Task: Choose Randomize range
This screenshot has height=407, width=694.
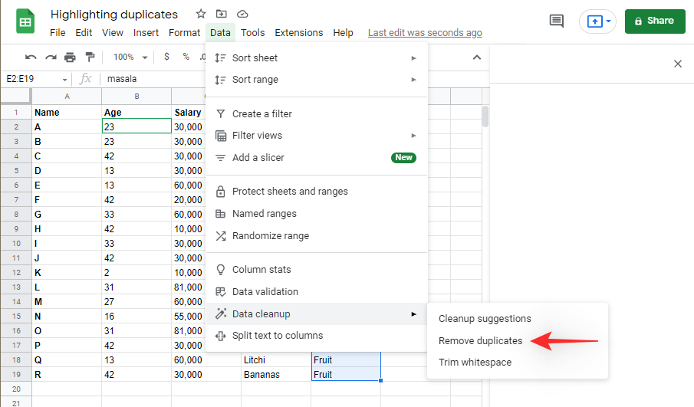Action: coord(317,236)
